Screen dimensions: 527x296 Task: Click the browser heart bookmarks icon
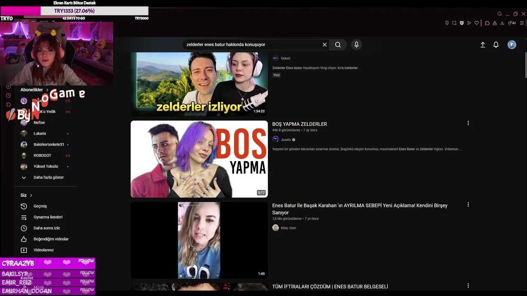point(477,23)
